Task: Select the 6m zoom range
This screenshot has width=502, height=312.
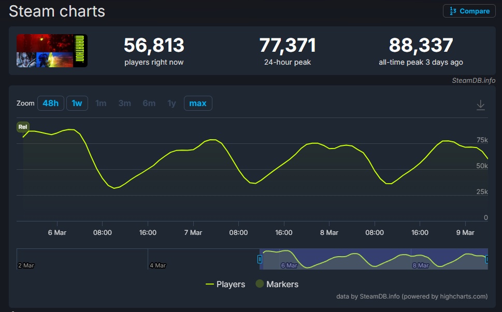Action: tap(149, 103)
